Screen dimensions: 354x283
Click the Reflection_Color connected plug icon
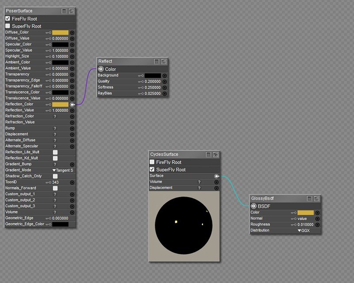[x=72, y=104]
